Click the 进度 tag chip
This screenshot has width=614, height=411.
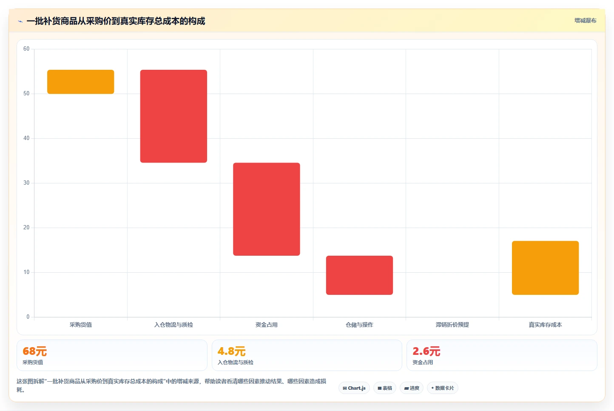[412, 388]
